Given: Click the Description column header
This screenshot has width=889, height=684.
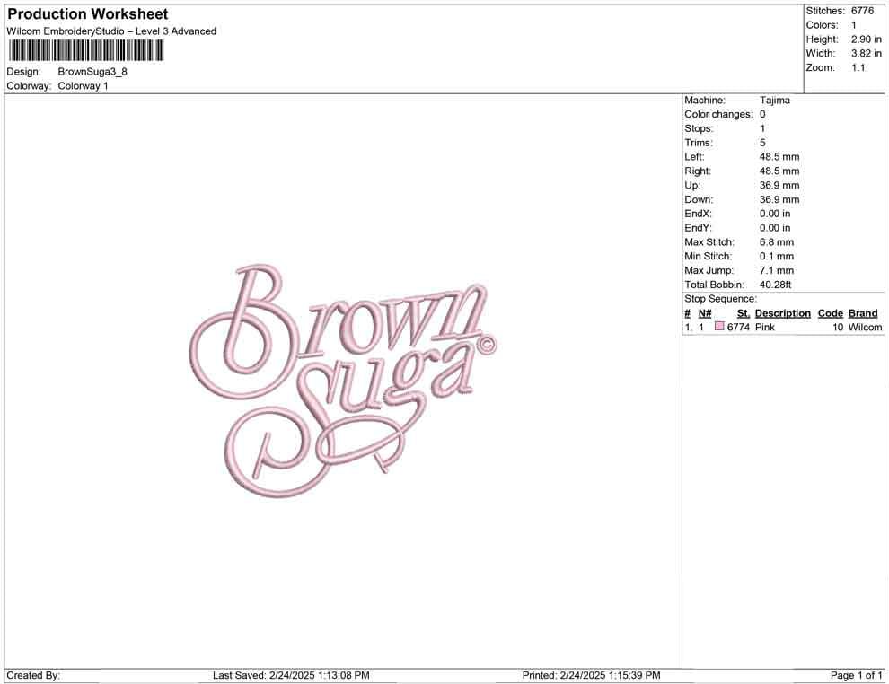Looking at the screenshot, I should pyautogui.click(x=782, y=312).
